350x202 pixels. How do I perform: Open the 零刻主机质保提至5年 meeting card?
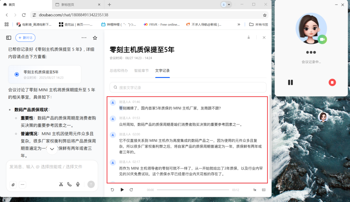[44, 75]
